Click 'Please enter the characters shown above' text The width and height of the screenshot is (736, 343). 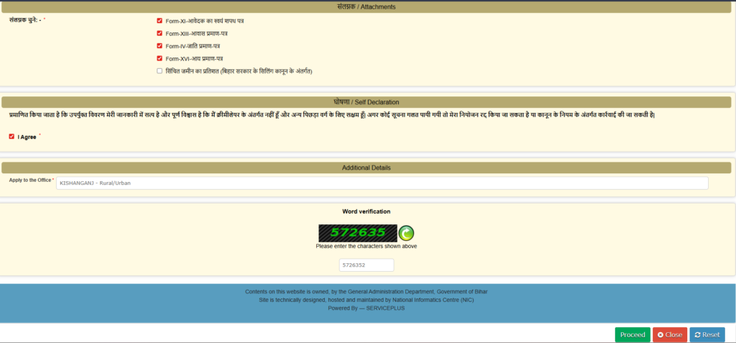tap(366, 246)
